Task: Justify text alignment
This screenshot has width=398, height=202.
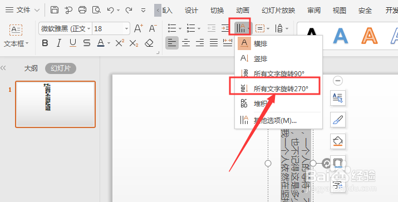Action: (x=214, y=43)
